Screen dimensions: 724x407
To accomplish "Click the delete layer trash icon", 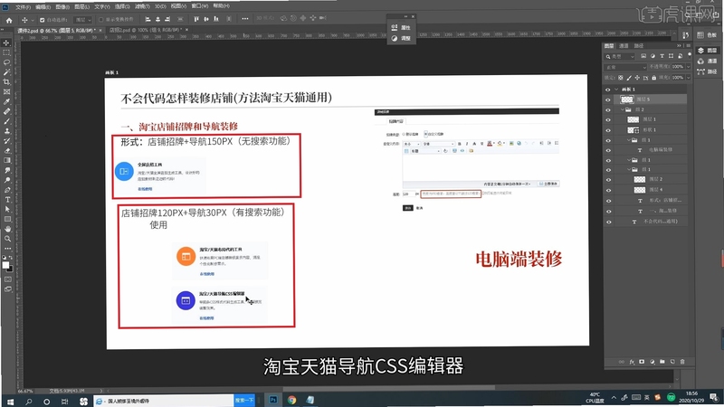I will (682, 362).
